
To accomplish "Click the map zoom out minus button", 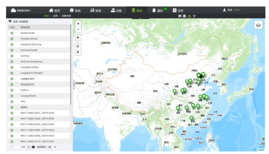I will 78,29.
